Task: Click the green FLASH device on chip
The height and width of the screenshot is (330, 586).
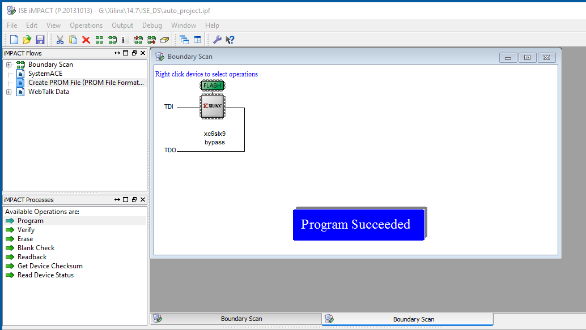Action: tap(213, 85)
